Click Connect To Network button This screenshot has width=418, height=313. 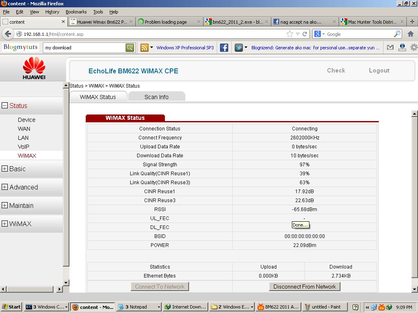pyautogui.click(x=160, y=287)
